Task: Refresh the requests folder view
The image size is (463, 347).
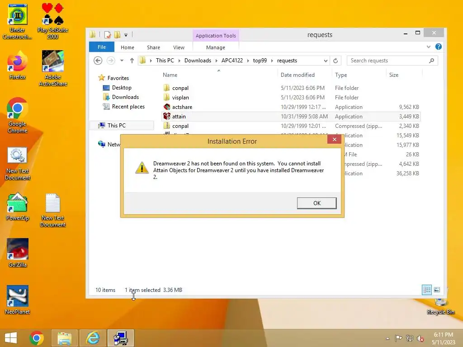Action: point(335,61)
